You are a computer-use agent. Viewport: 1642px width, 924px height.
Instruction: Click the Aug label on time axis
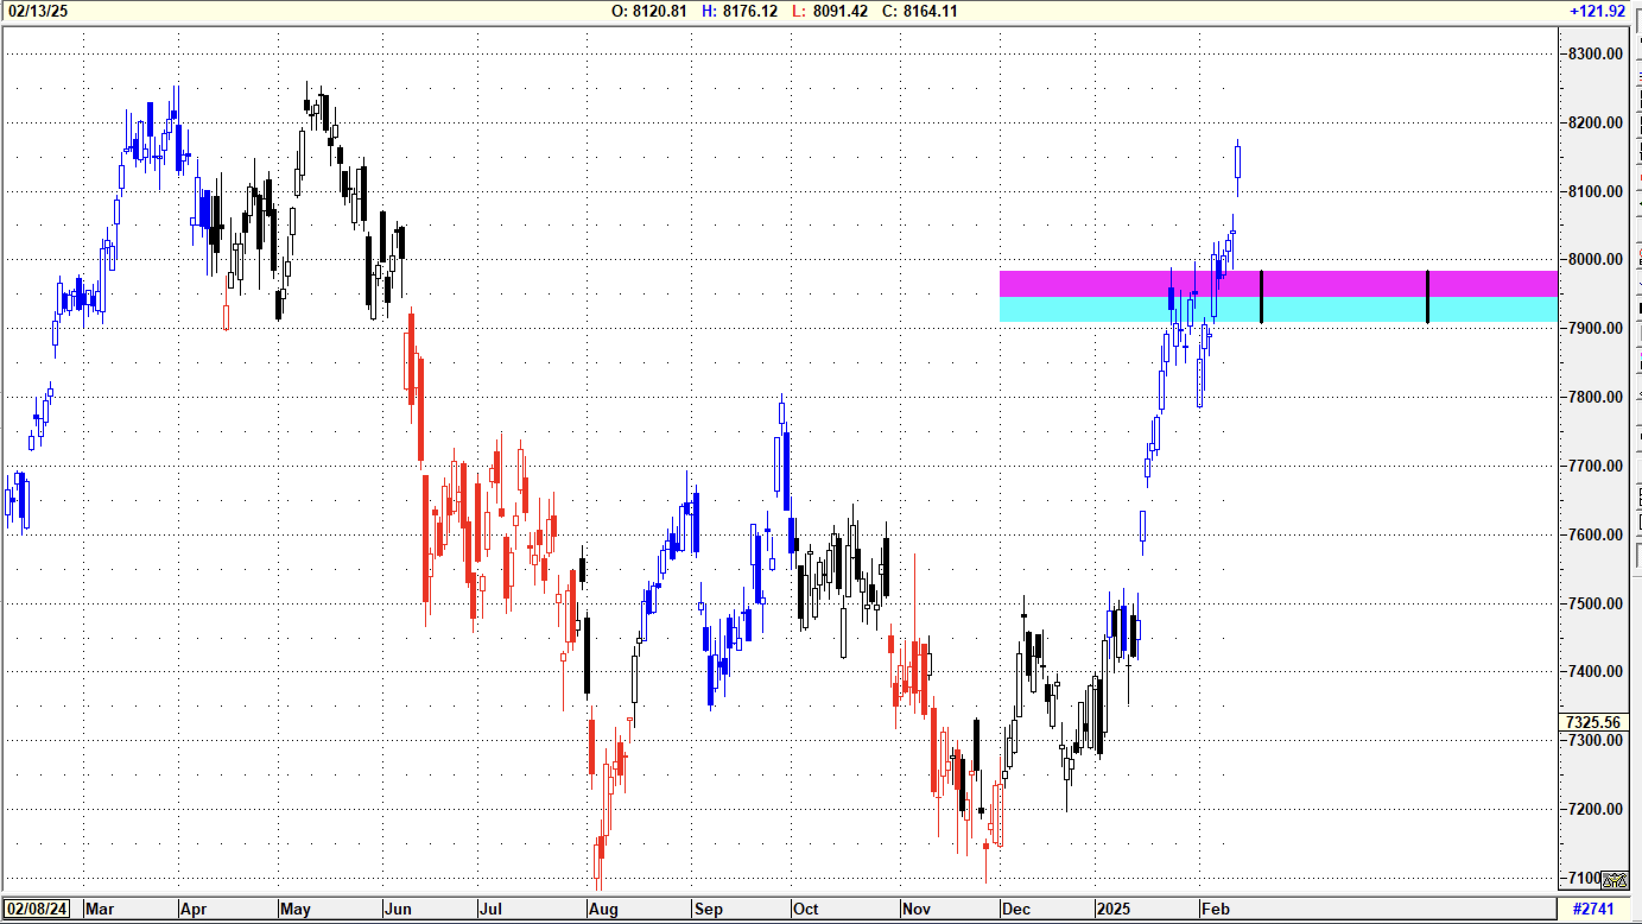603,909
